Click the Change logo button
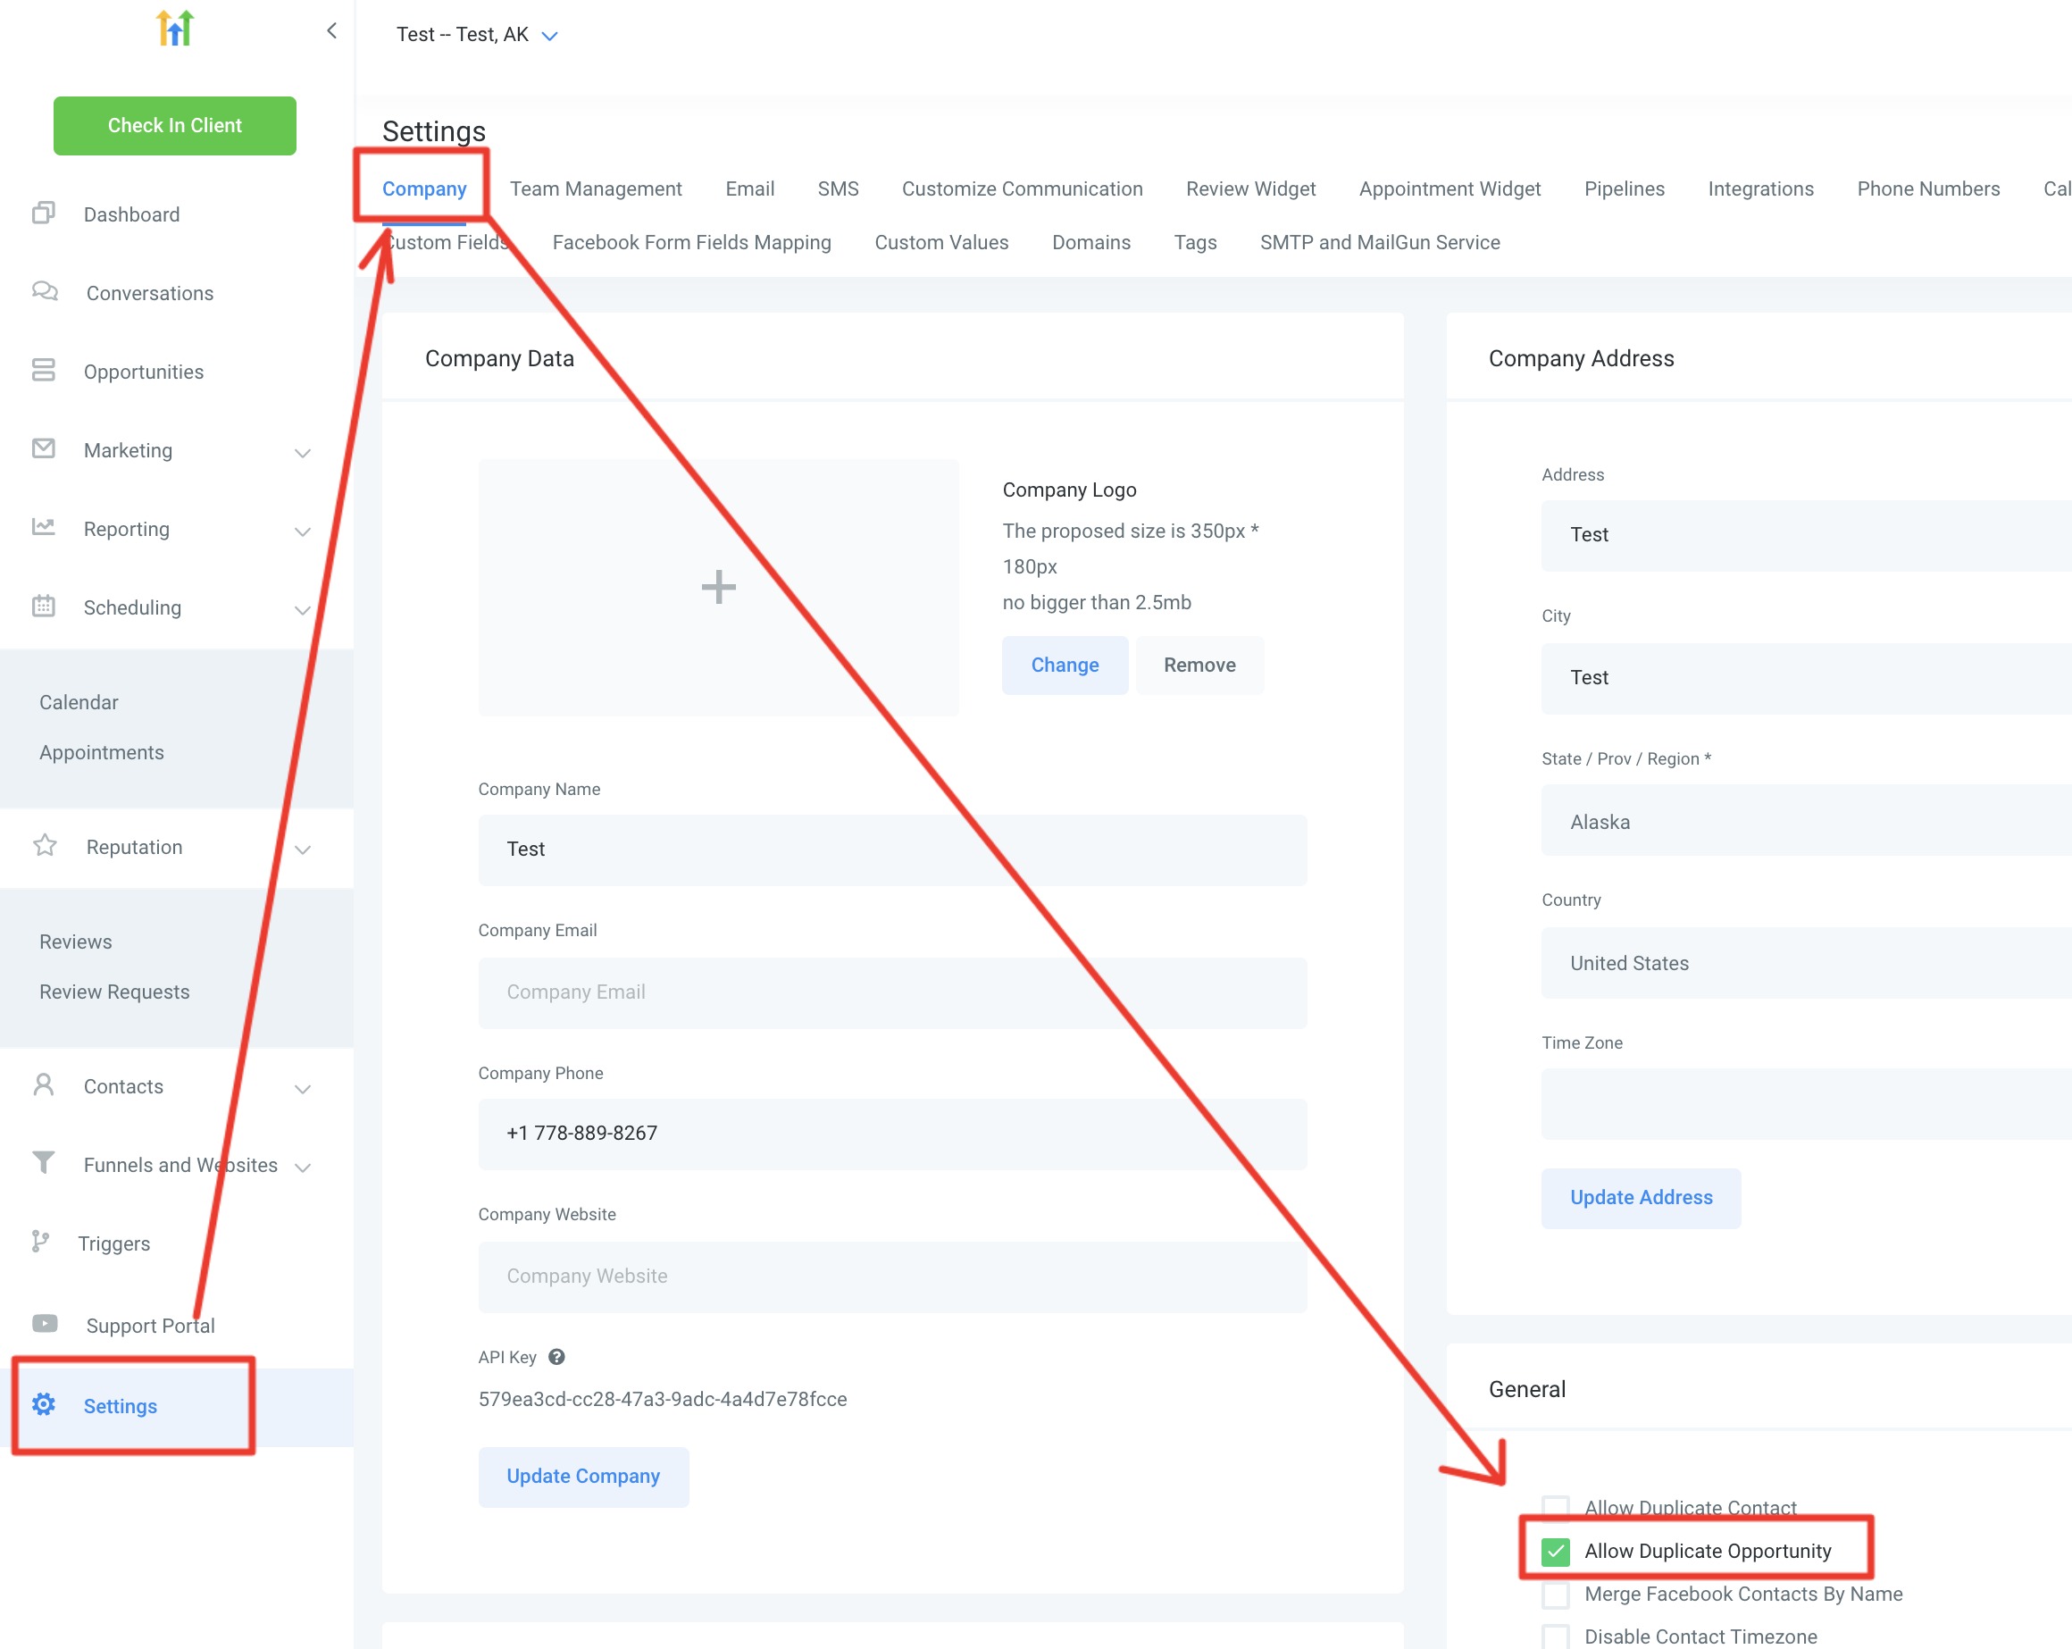Image resolution: width=2072 pixels, height=1649 pixels. [x=1064, y=665]
